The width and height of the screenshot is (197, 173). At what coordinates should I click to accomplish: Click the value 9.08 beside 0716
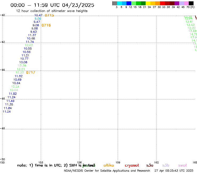click(36, 25)
